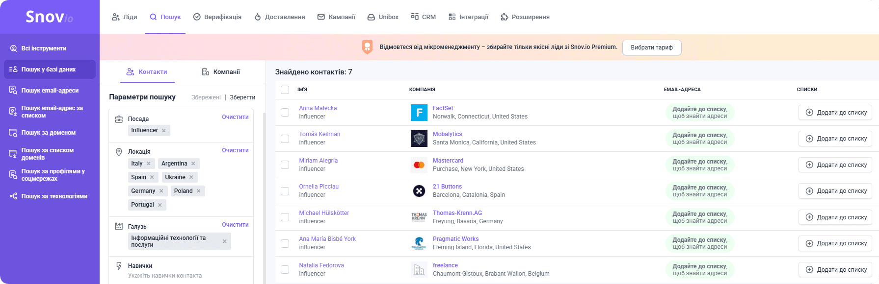Image resolution: width=879 pixels, height=284 pixels.
Task: Click Зберегти search parameters
Action: coord(242,97)
